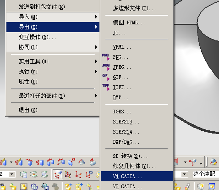Viewport: 219px width, 190px height.
Task: Click the TIFF file-type icon
Action: coord(106,87)
